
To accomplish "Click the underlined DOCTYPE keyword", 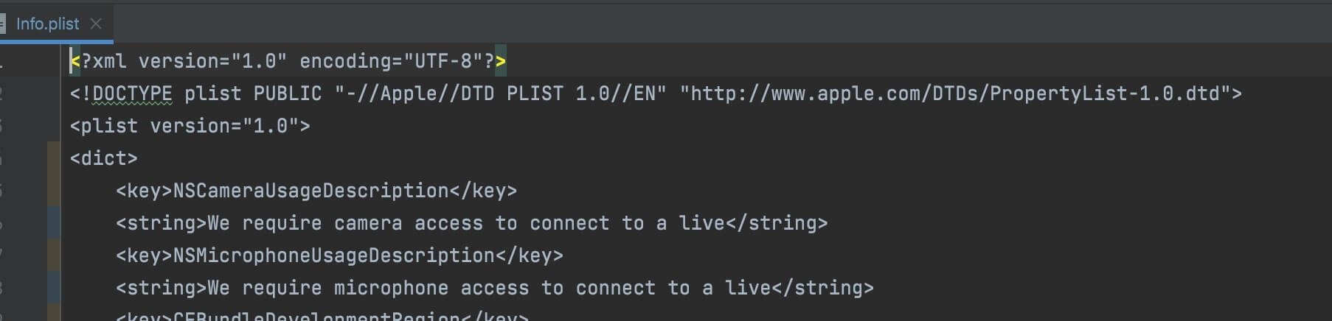I will 132,94.
